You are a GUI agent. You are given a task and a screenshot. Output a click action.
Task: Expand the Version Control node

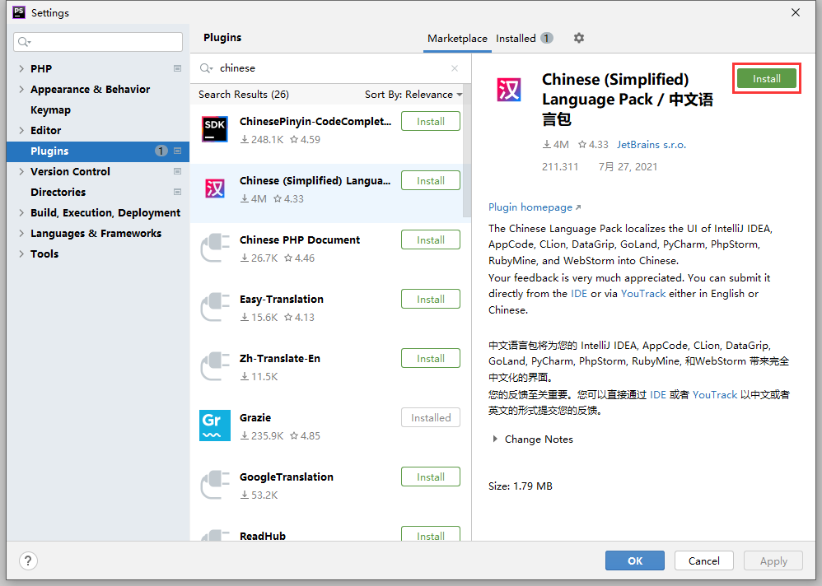point(21,171)
